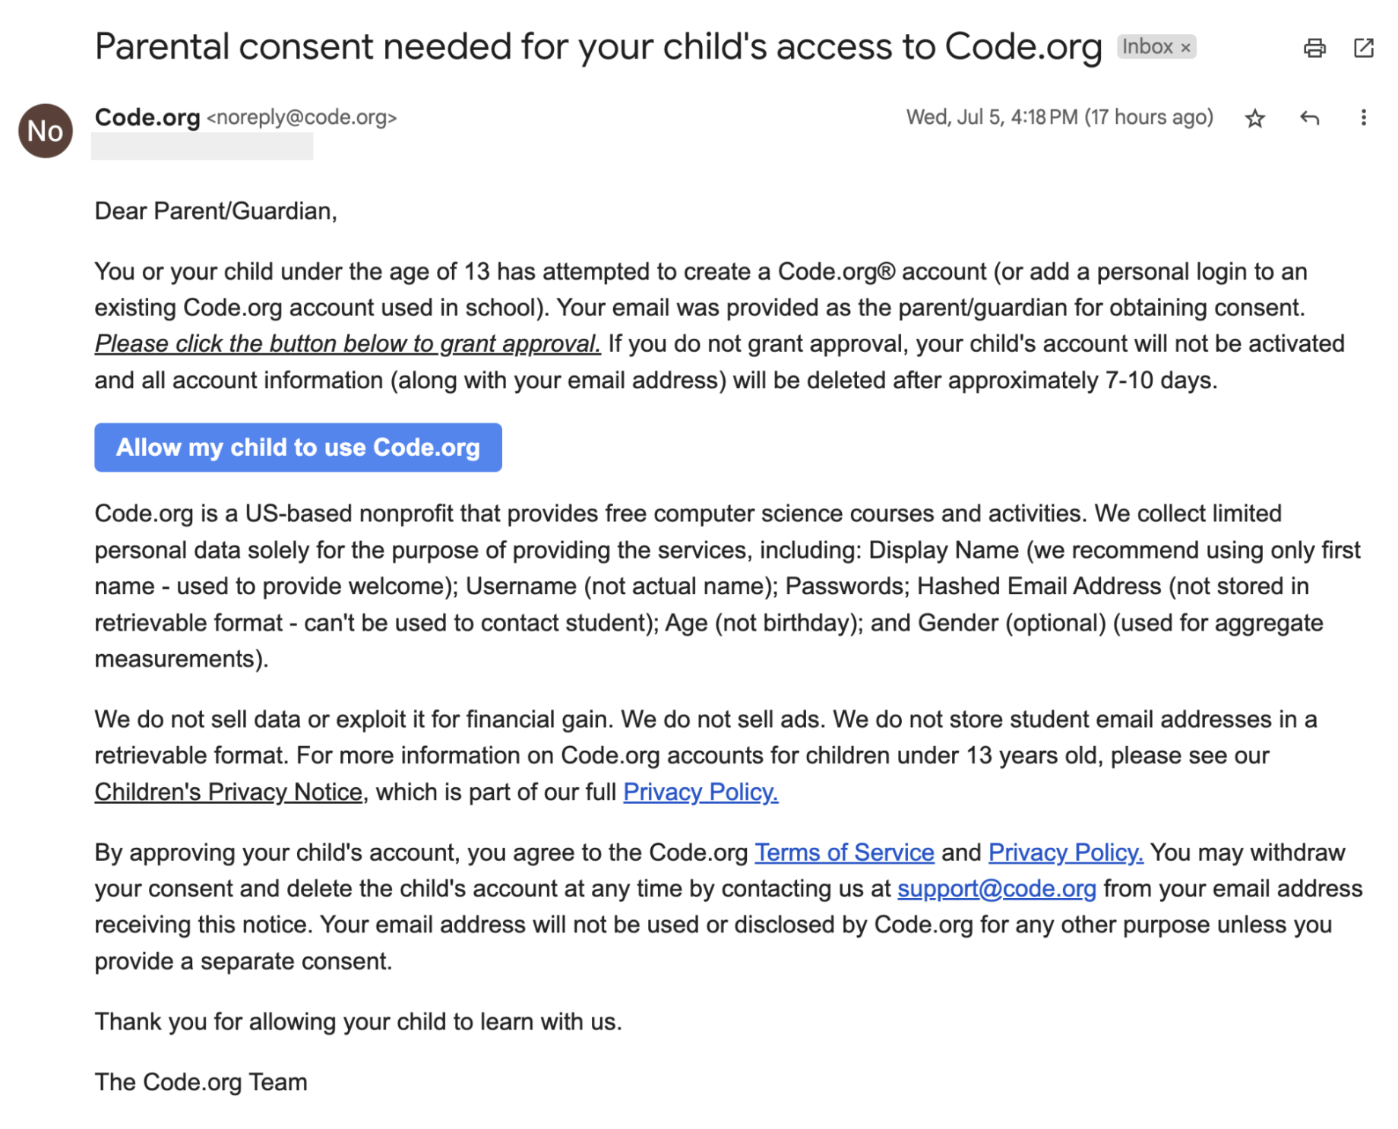Viewport: 1398px width, 1129px height.
Task: Remove the Inbox label with x
Action: pos(1185,48)
